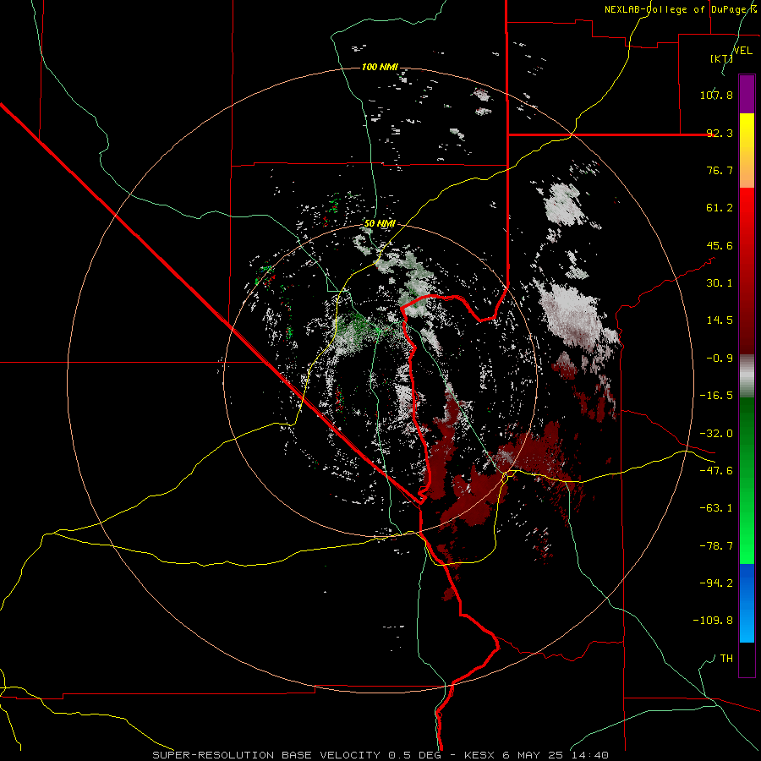Image resolution: width=761 pixels, height=761 pixels.
Task: Click the "SUPER-RESOLUTION BASE VELOCITY" product title
Action: tap(266, 755)
